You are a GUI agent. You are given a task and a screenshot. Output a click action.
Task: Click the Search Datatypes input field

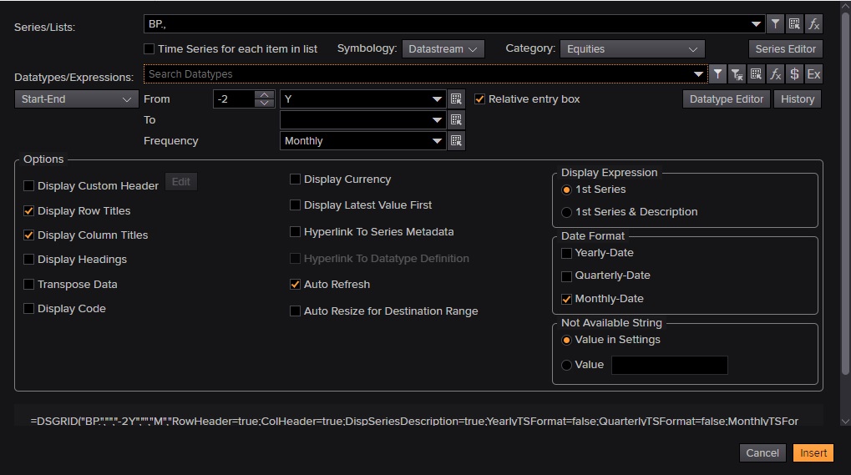pyautogui.click(x=418, y=74)
